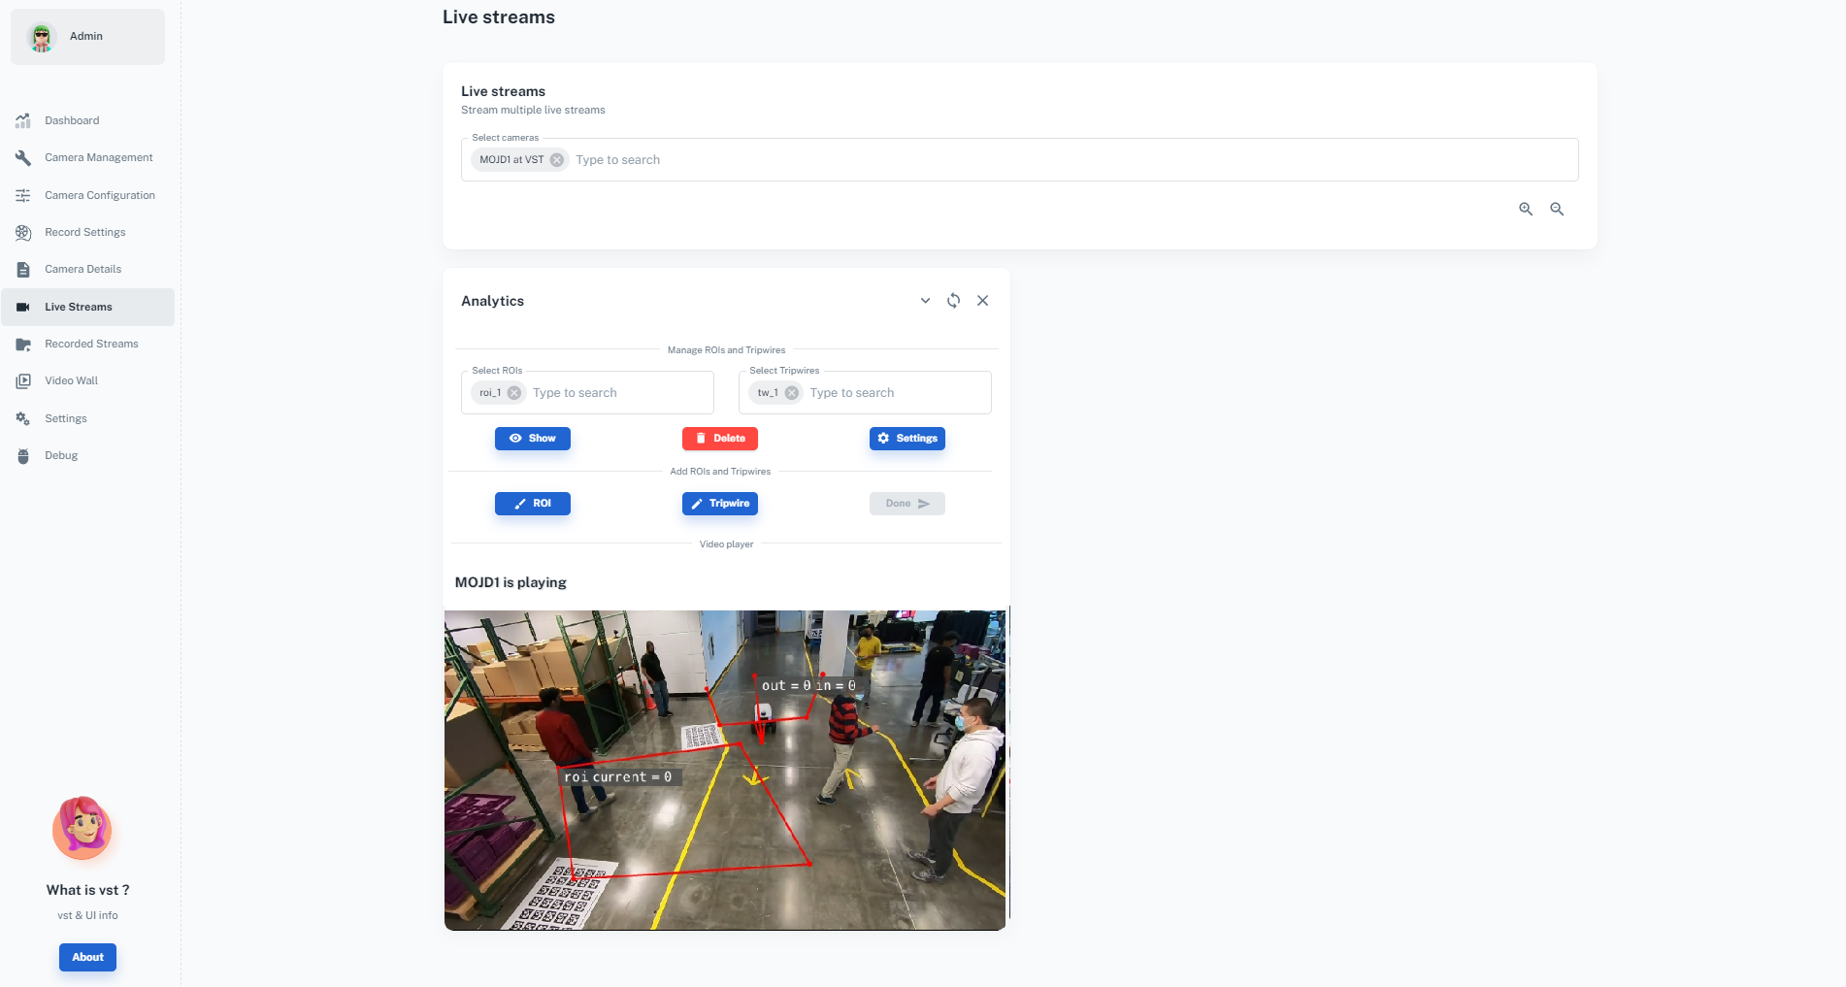Click the Tripwire draw button
The width and height of the screenshot is (1846, 987).
[x=719, y=504]
